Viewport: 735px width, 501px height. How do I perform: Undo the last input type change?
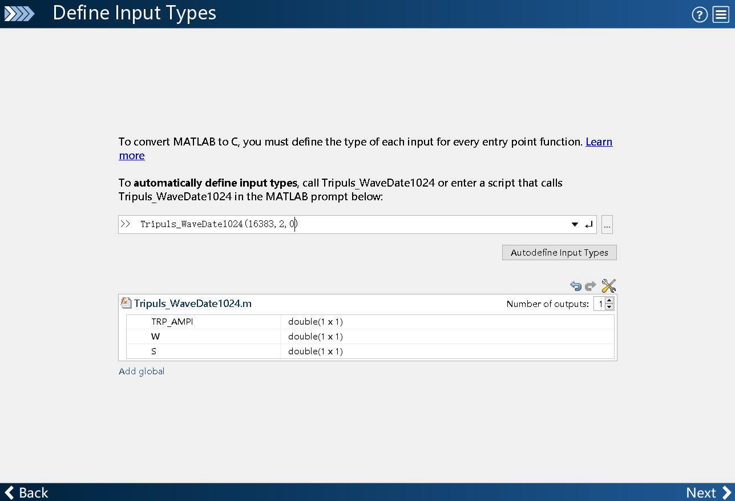point(576,286)
